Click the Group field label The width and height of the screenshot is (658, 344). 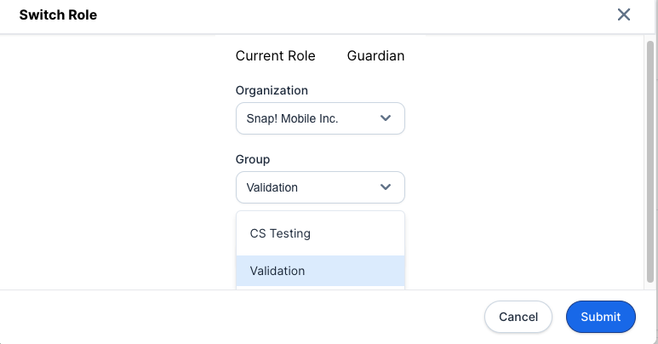252,159
